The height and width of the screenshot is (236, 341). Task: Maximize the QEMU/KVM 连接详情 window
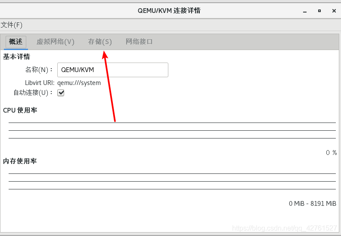319,11
